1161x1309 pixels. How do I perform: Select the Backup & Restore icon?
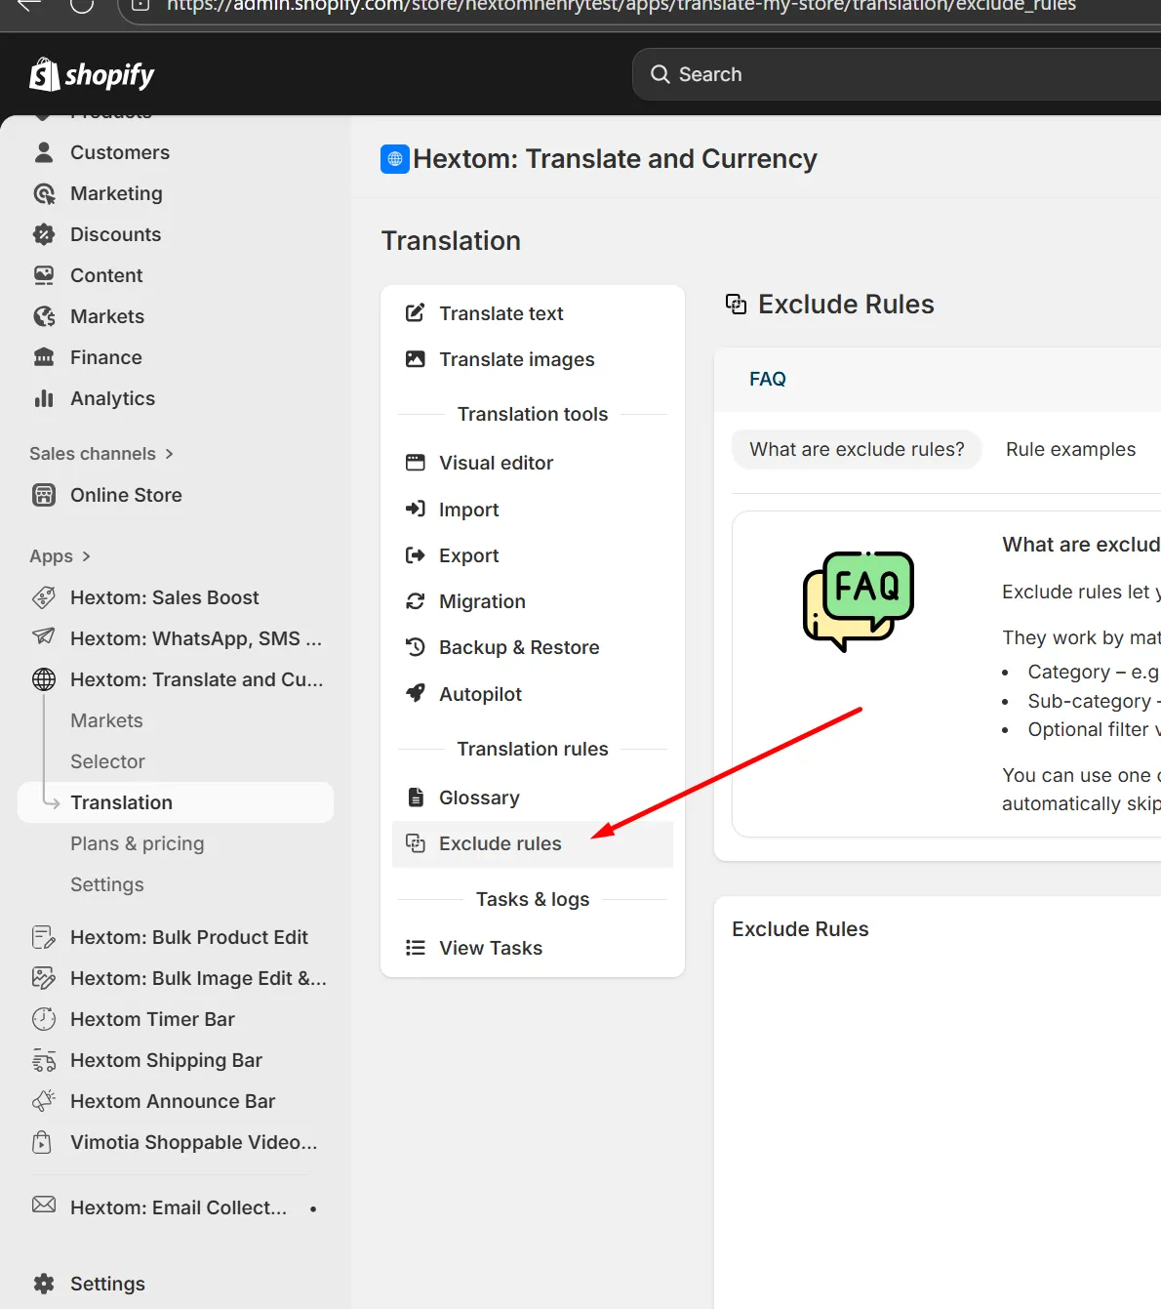point(416,647)
